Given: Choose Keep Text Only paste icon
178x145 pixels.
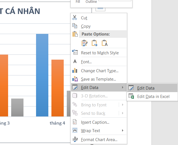Looking at the screenshot, I should (x=105, y=43).
